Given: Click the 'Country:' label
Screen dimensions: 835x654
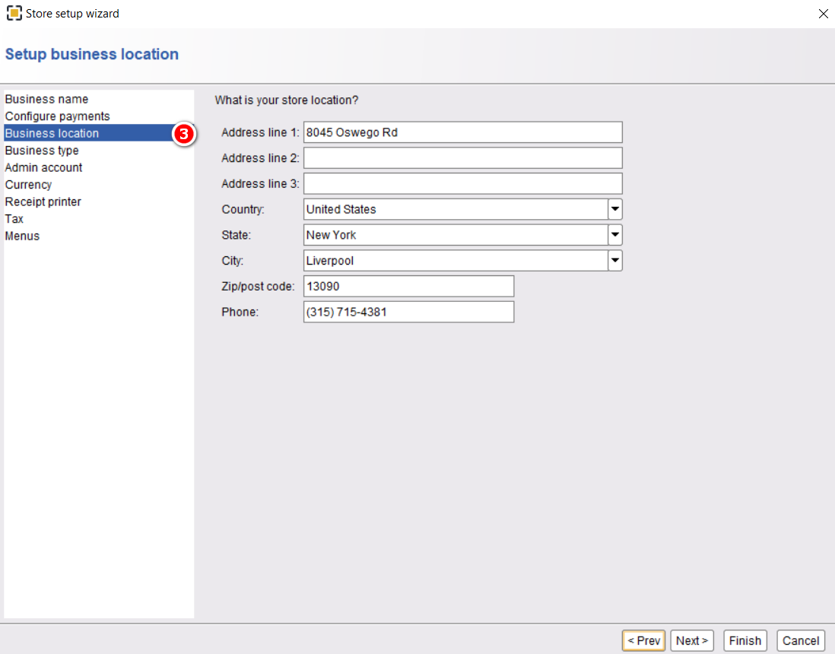Looking at the screenshot, I should click(243, 209).
